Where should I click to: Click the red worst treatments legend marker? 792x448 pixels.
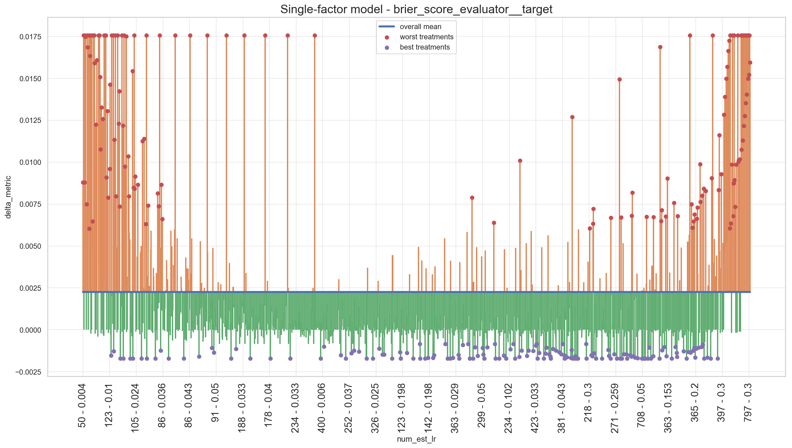[387, 37]
